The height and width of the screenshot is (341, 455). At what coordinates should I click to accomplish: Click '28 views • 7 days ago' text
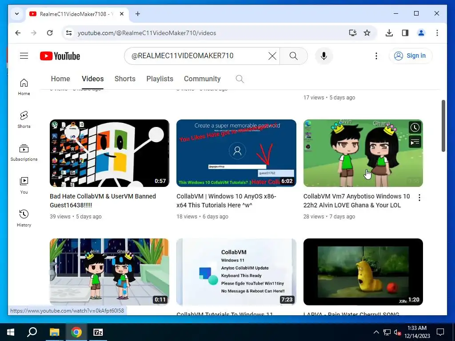pyautogui.click(x=329, y=217)
